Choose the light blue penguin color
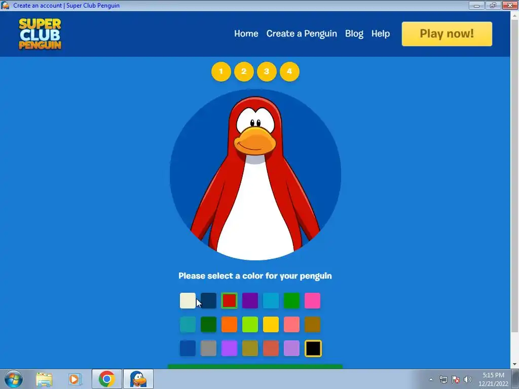The width and height of the screenshot is (519, 389). pos(271,301)
